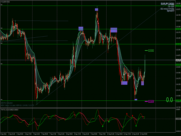
Task: Click the green buy arrow before 12 Sep 01:00
Action: 109,122
